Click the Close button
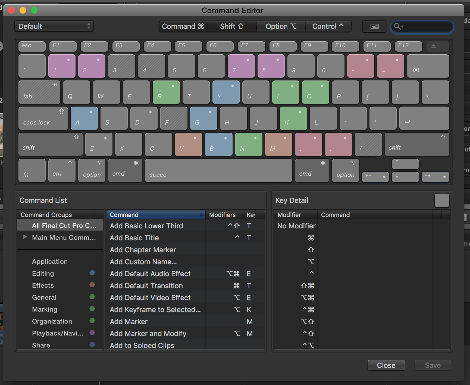 [386, 365]
